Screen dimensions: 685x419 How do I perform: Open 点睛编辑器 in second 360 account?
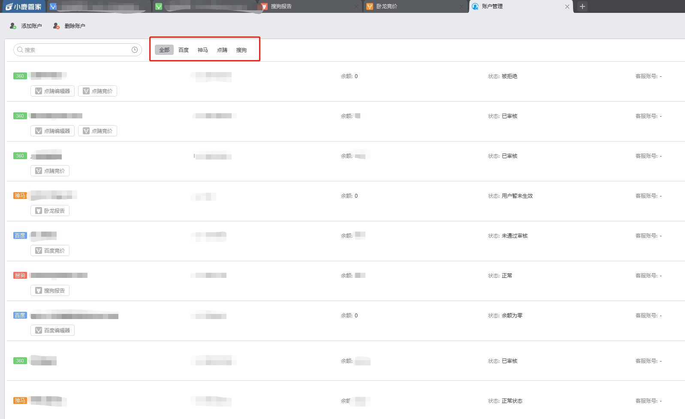[x=52, y=131]
